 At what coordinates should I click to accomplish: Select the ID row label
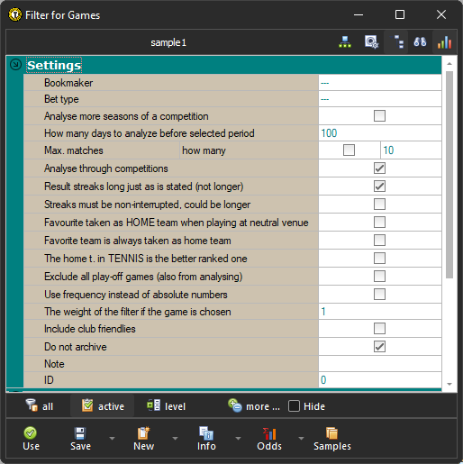tap(49, 380)
